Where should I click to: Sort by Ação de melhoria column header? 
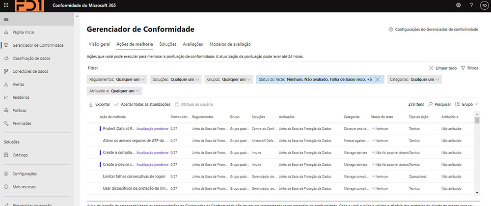(x=113, y=117)
